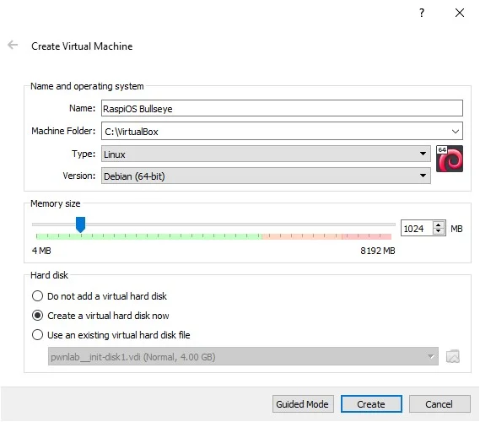Screen dimensions: 480x422
Task: Click the memory spinbox down arrow
Action: point(439,231)
